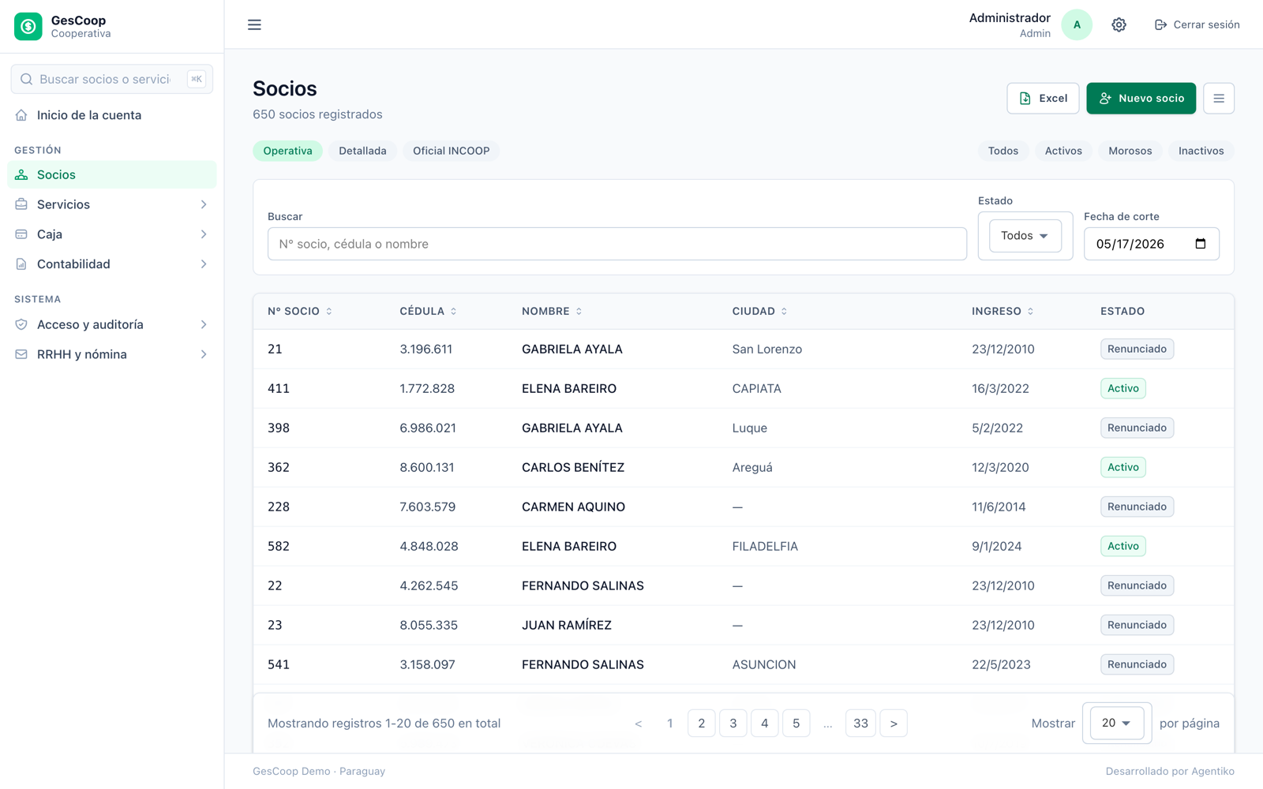
Task: Click the hamburger menu icon in top bar
Action: click(254, 24)
